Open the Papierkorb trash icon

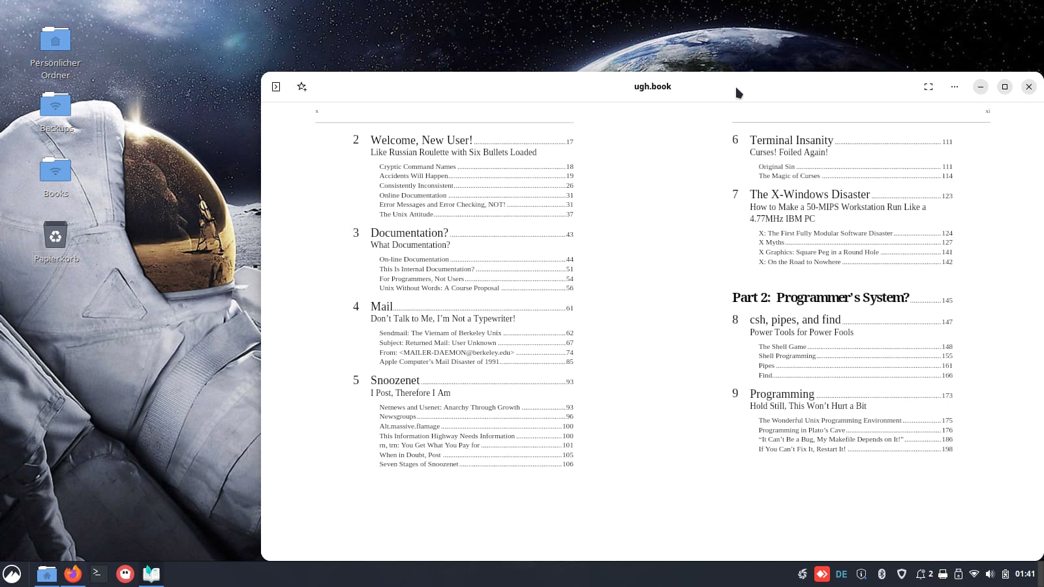point(55,235)
